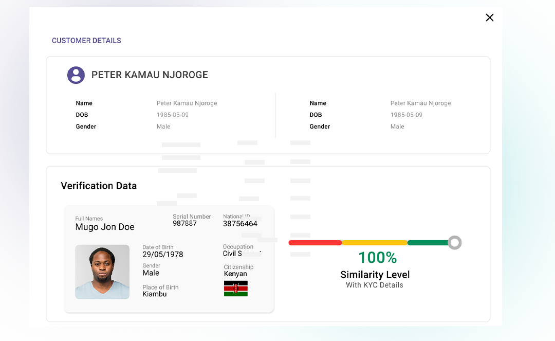Select the right Name value Peter Kamau Njoroge
Viewport: 555px width, 341px height.
(420, 103)
